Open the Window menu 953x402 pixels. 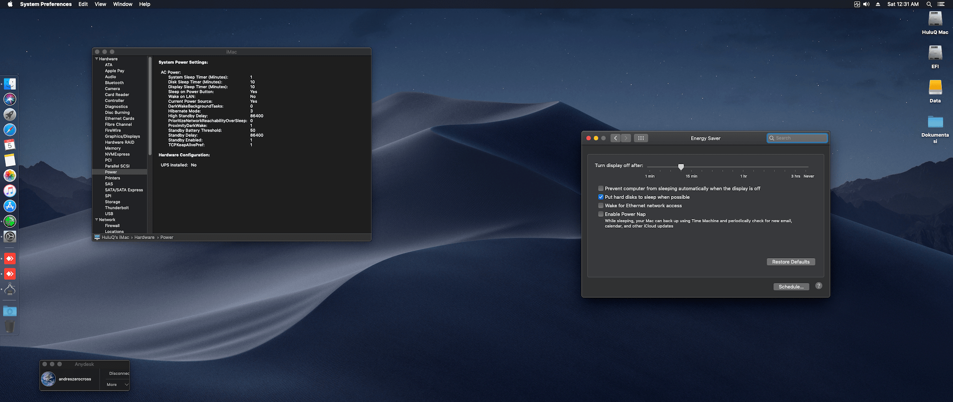coord(123,4)
